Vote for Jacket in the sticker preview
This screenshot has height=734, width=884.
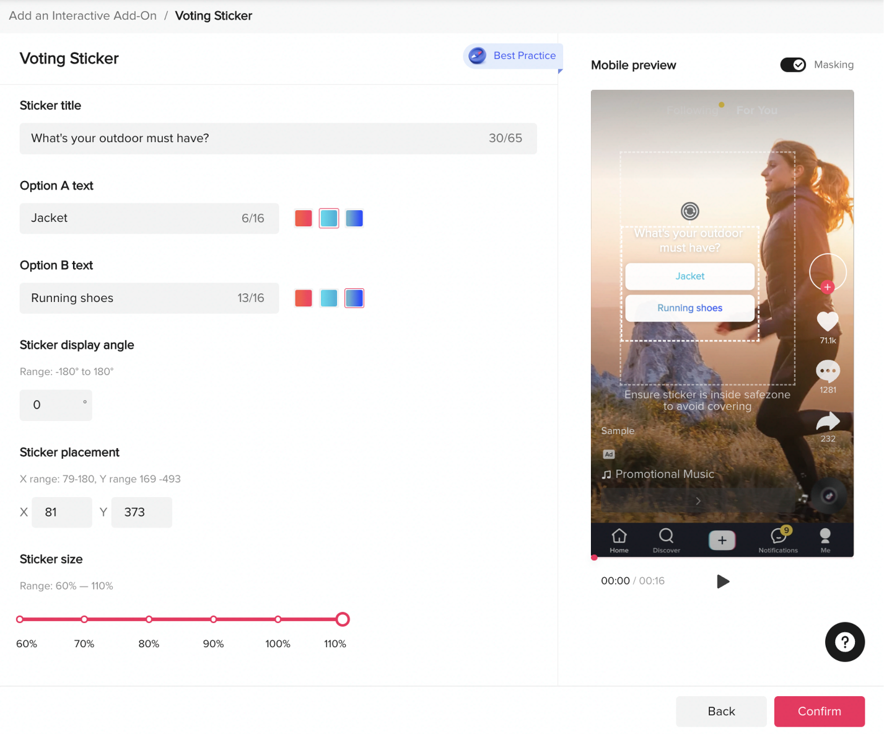pos(689,276)
